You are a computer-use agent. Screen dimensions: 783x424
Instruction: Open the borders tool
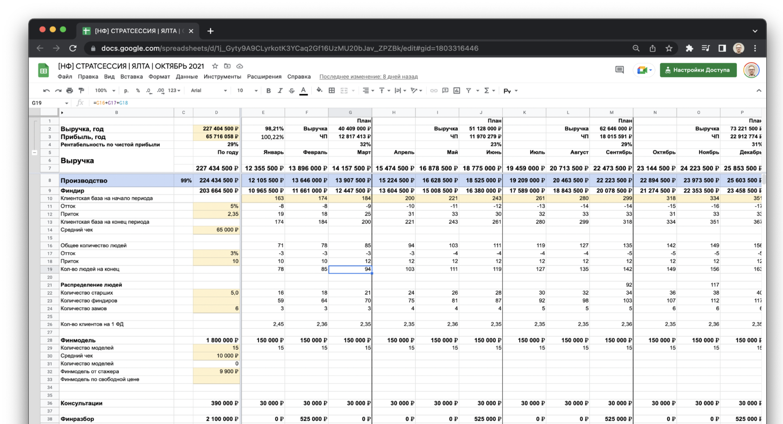click(332, 90)
